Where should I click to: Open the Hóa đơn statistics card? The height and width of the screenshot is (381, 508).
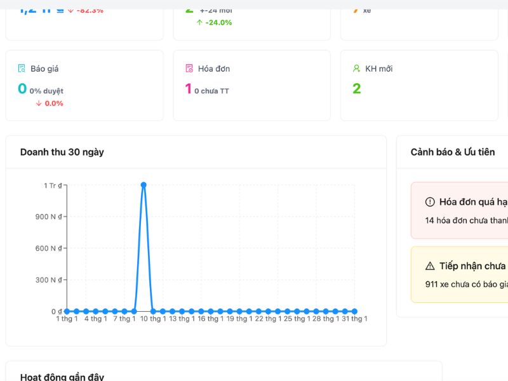tap(251, 86)
